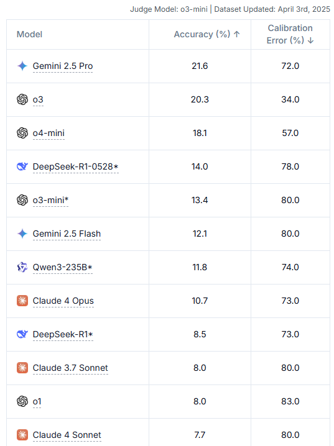Sort by Accuracy using the up arrow

236,34
